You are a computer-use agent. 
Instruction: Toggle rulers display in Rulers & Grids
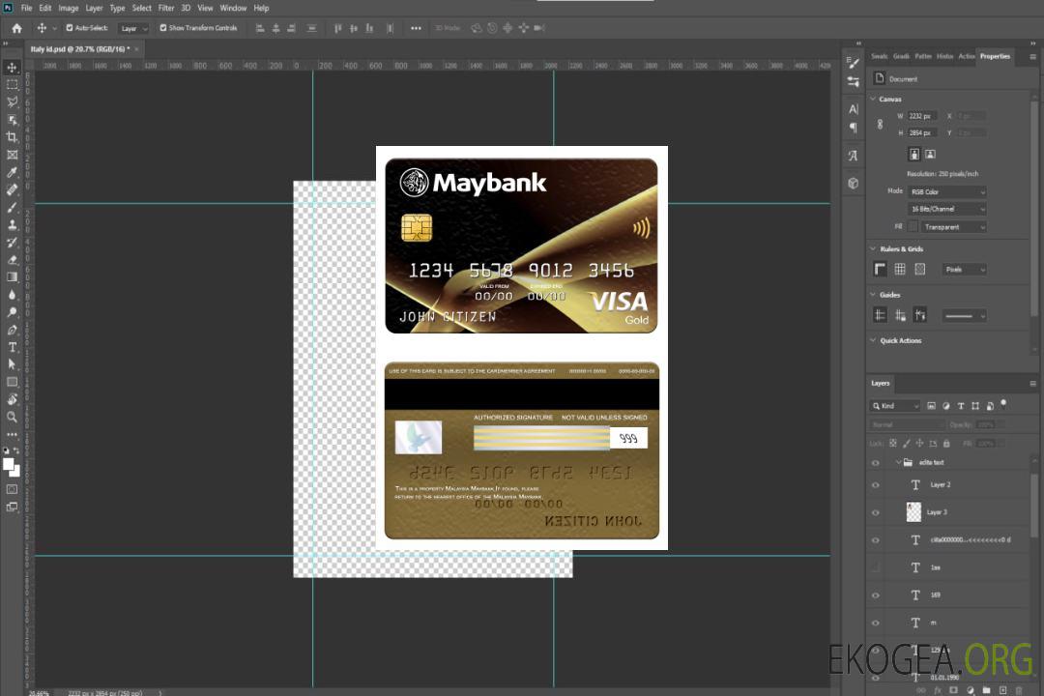(880, 269)
